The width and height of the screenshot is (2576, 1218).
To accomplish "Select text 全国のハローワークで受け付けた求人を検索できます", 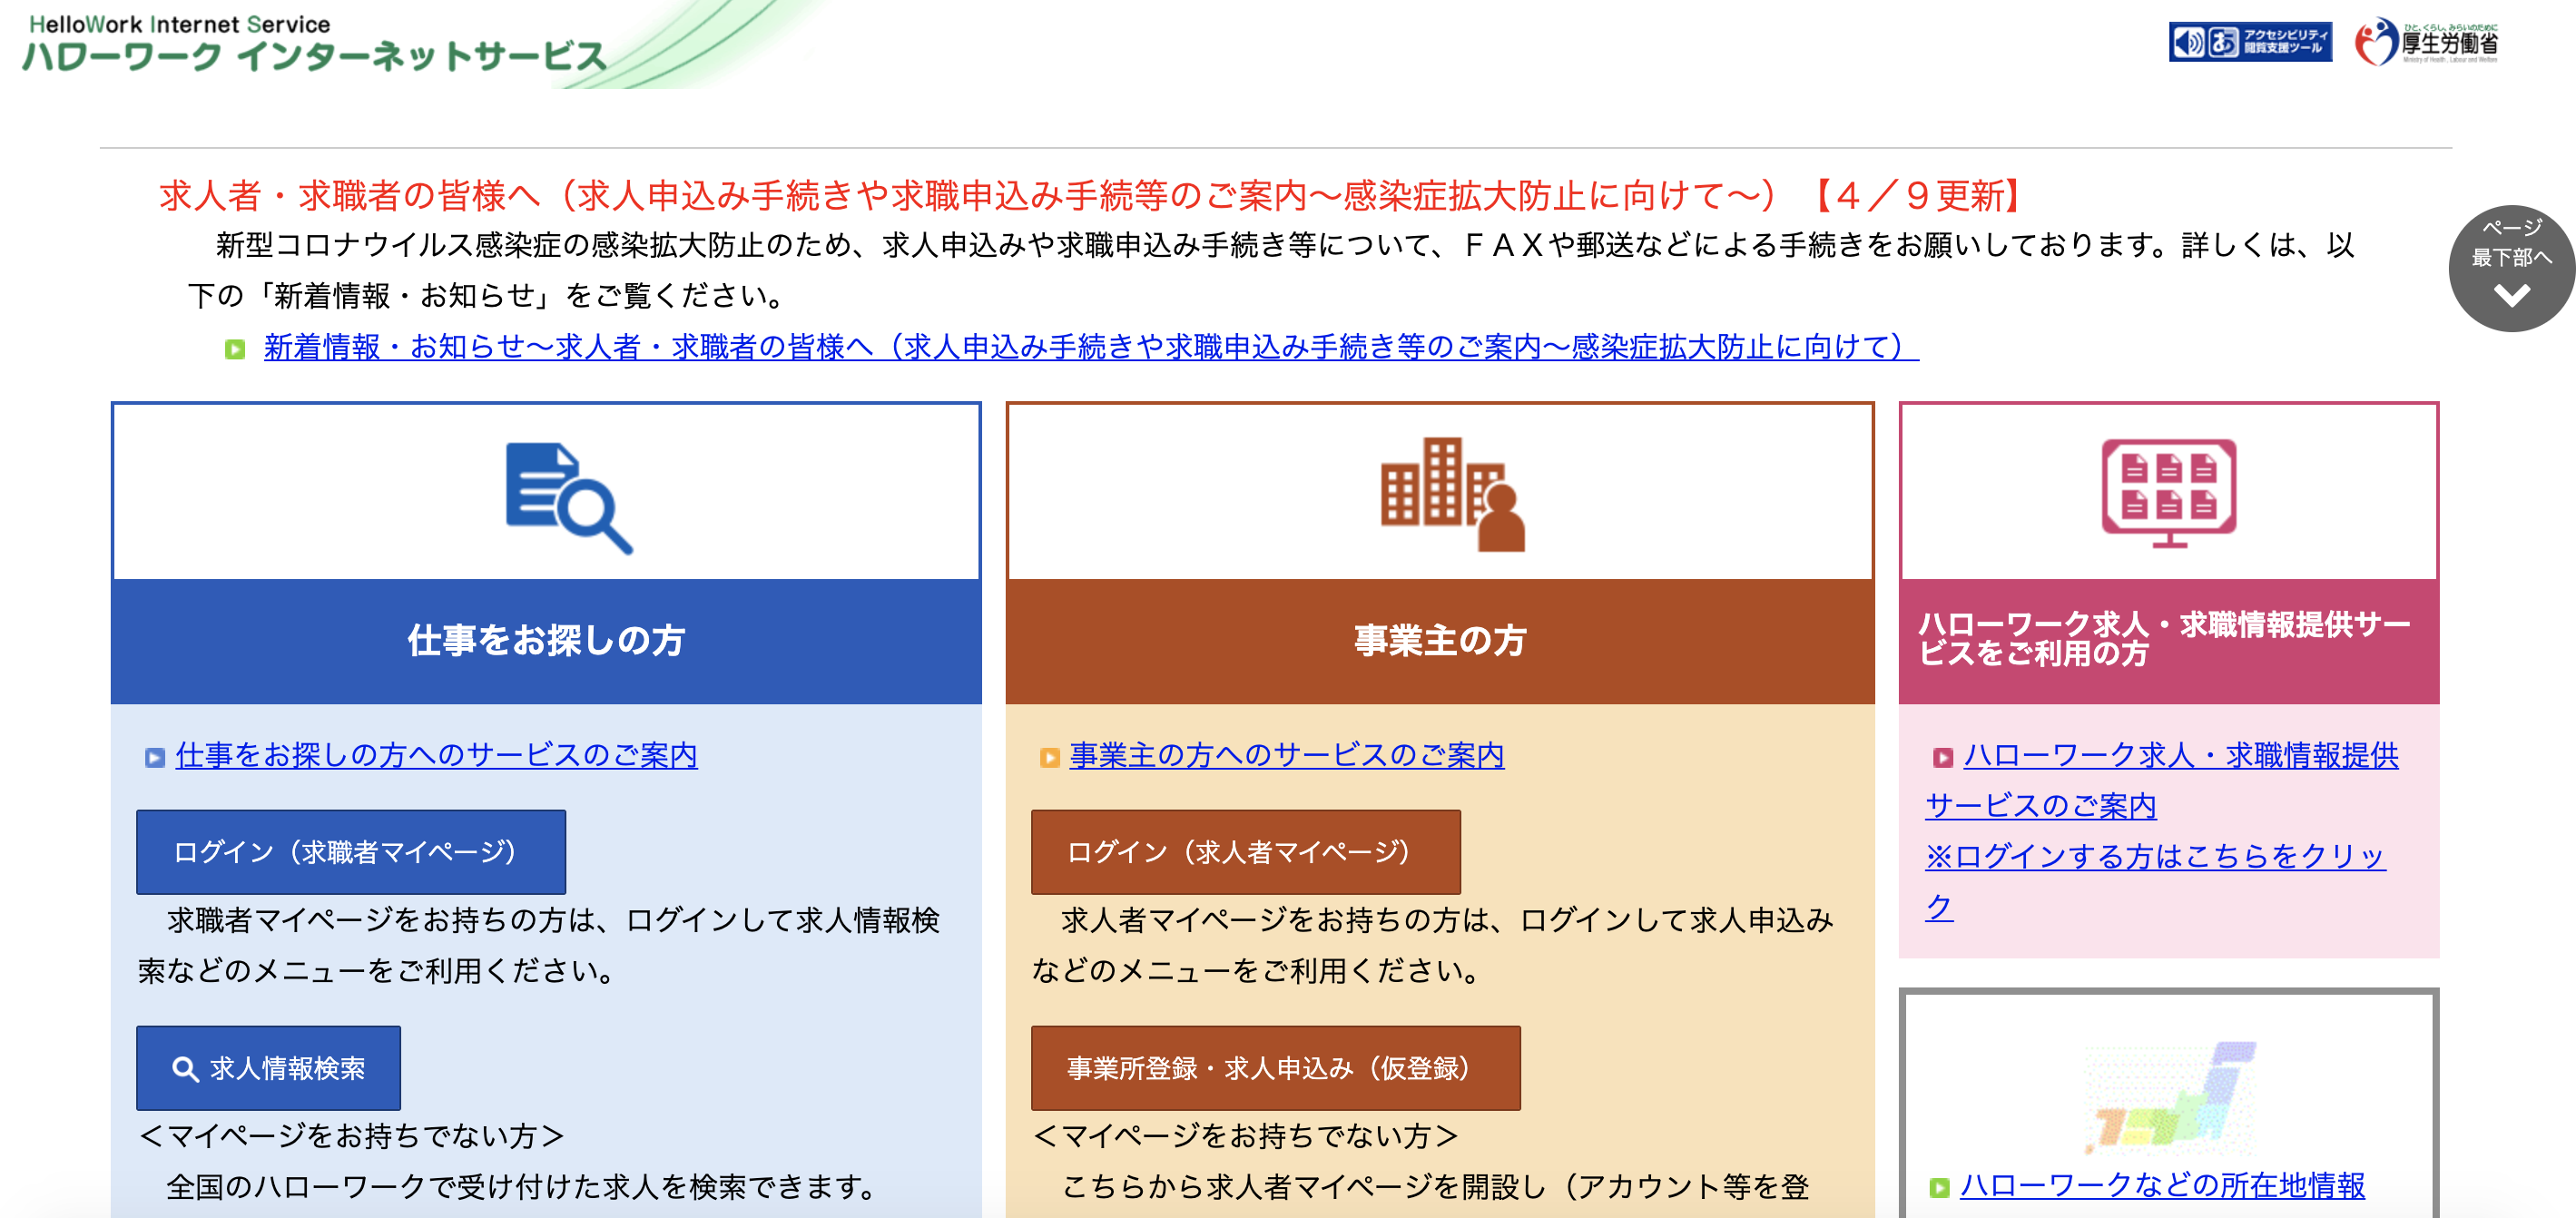I will click(521, 1186).
